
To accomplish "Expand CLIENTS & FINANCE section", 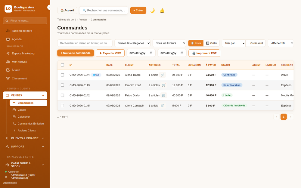I will 25,138.
